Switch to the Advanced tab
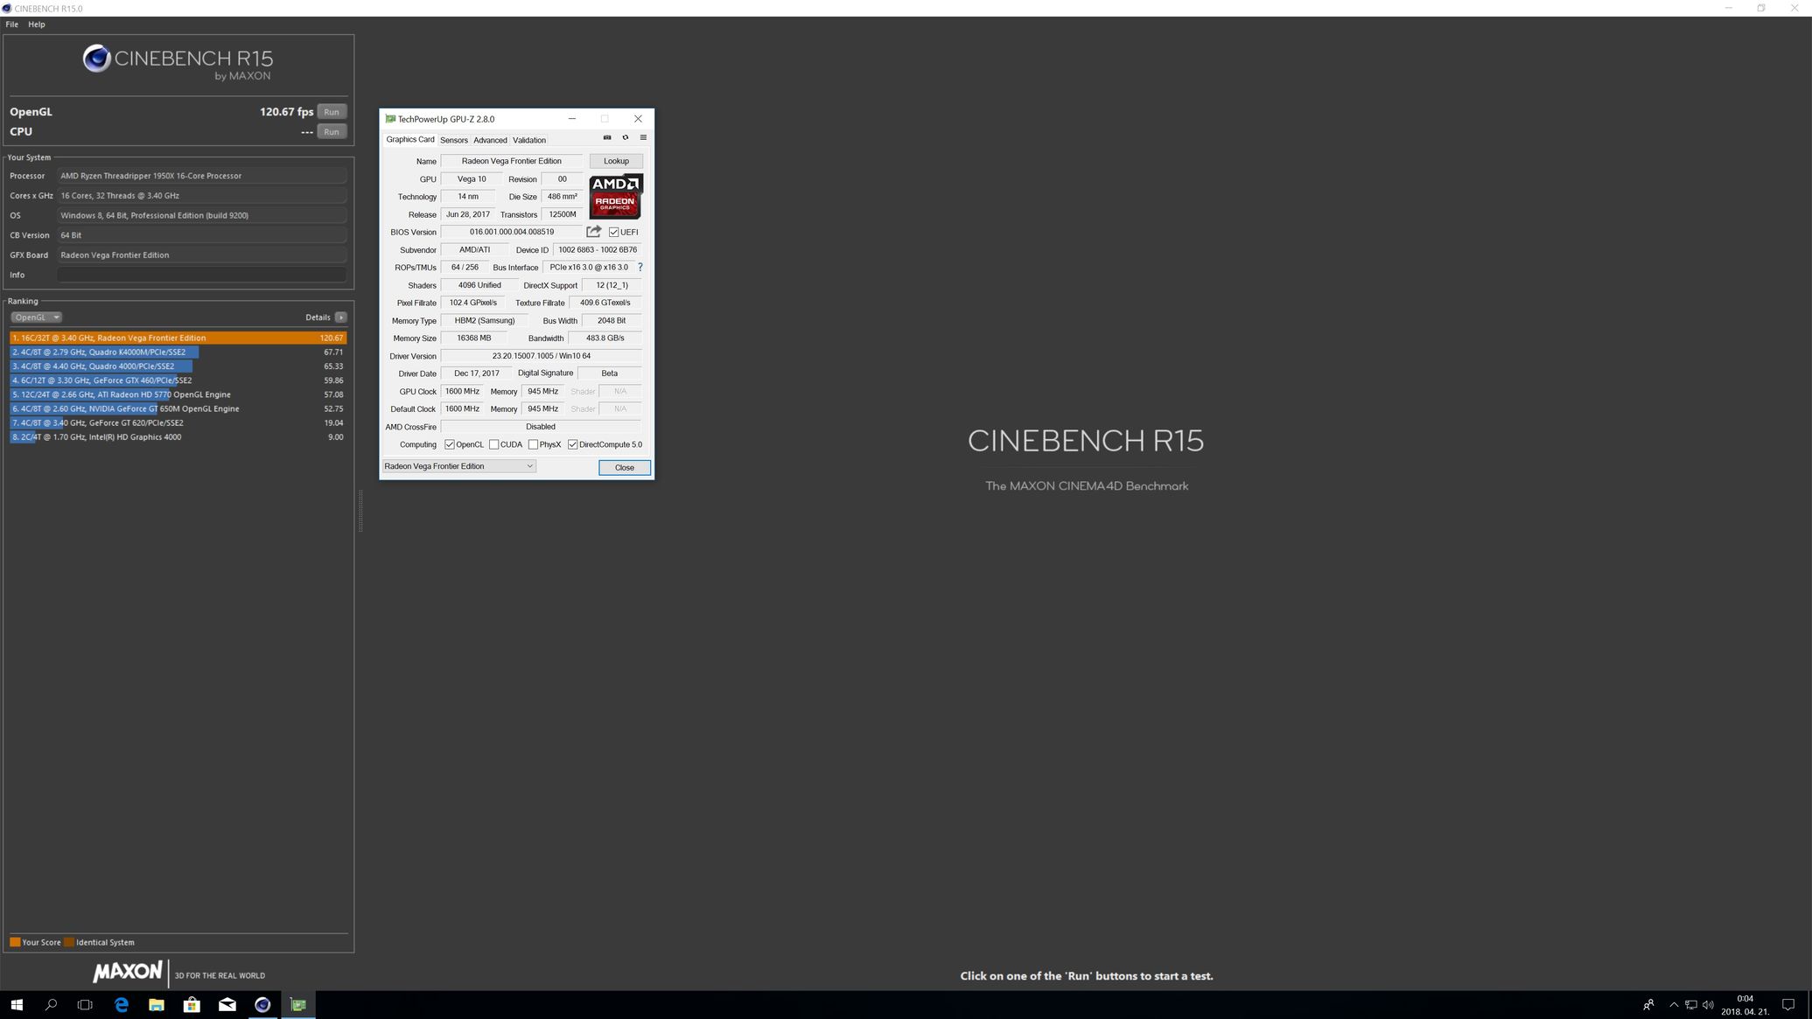This screenshot has height=1019, width=1812. pos(490,140)
